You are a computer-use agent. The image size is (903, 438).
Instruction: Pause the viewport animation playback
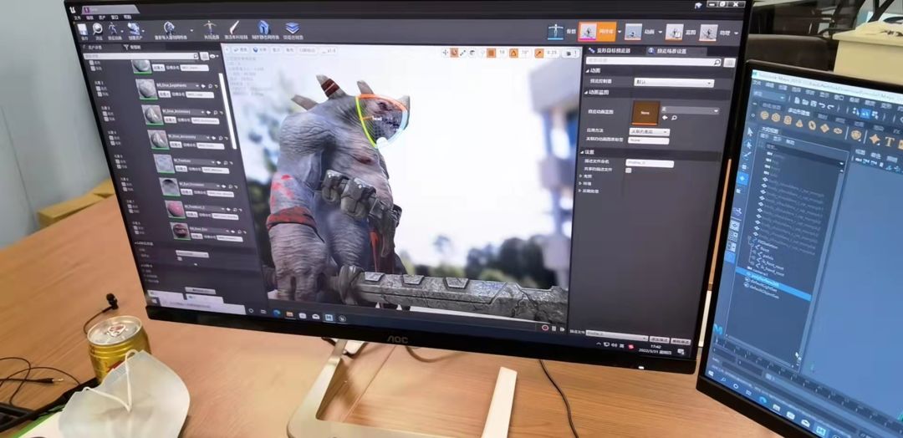[554, 328]
